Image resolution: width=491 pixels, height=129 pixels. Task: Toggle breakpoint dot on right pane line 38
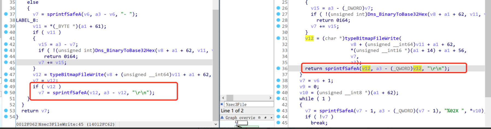click(x=278, y=80)
